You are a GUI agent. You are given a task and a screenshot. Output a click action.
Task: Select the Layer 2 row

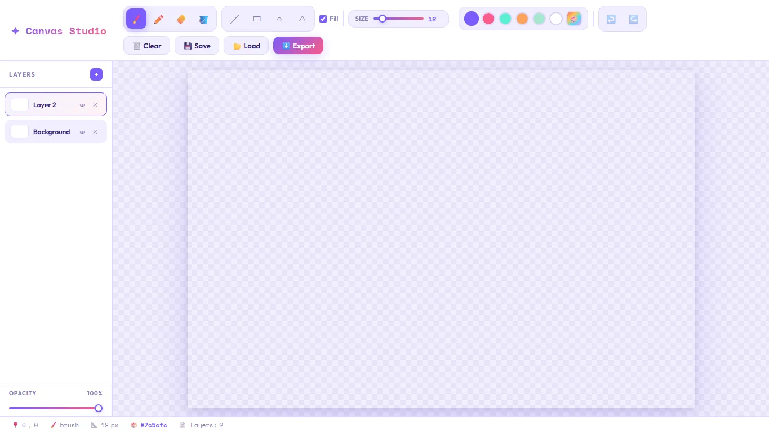point(56,104)
